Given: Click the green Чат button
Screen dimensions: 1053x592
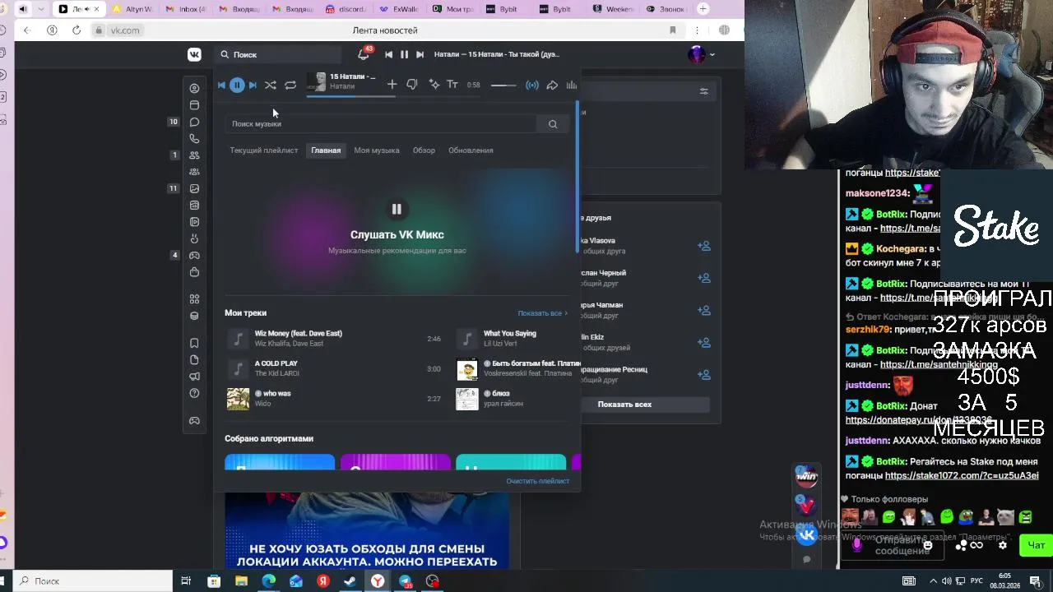Looking at the screenshot, I should click(1036, 545).
